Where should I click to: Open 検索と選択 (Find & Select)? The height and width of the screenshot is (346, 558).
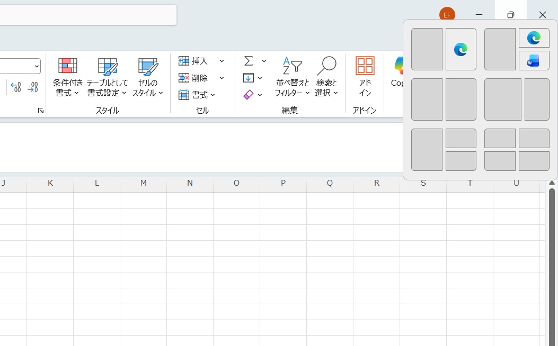[x=327, y=77]
